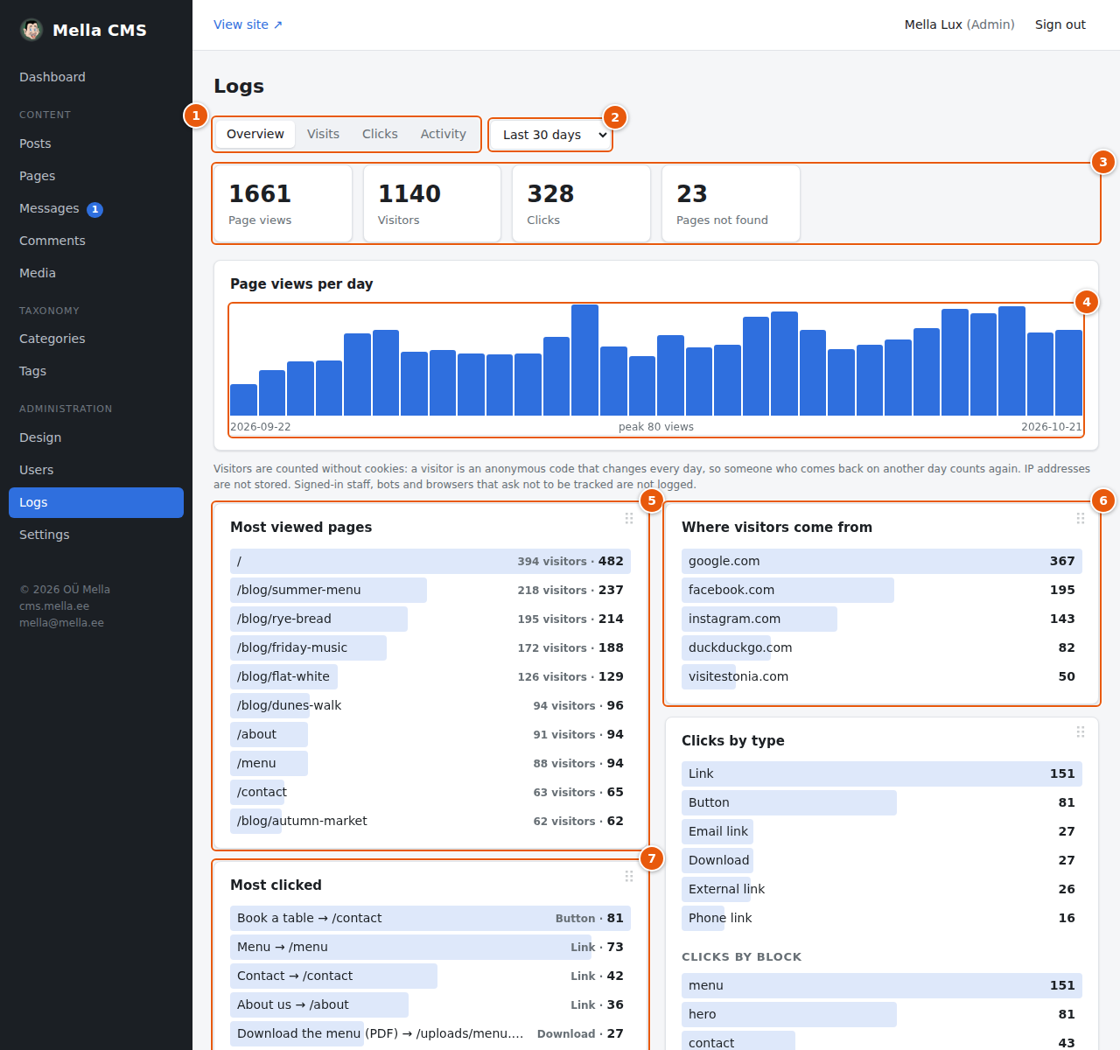Viewport: 1120px width, 1050px height.
Task: Switch to the Visits tab
Action: click(x=323, y=134)
